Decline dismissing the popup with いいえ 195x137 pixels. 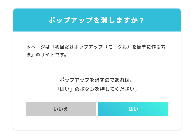(x=61, y=109)
